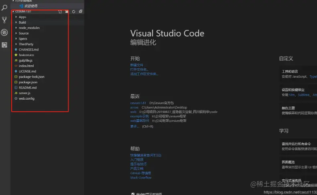
Task: Click the 打开文件夹 link
Action: pos(139,69)
